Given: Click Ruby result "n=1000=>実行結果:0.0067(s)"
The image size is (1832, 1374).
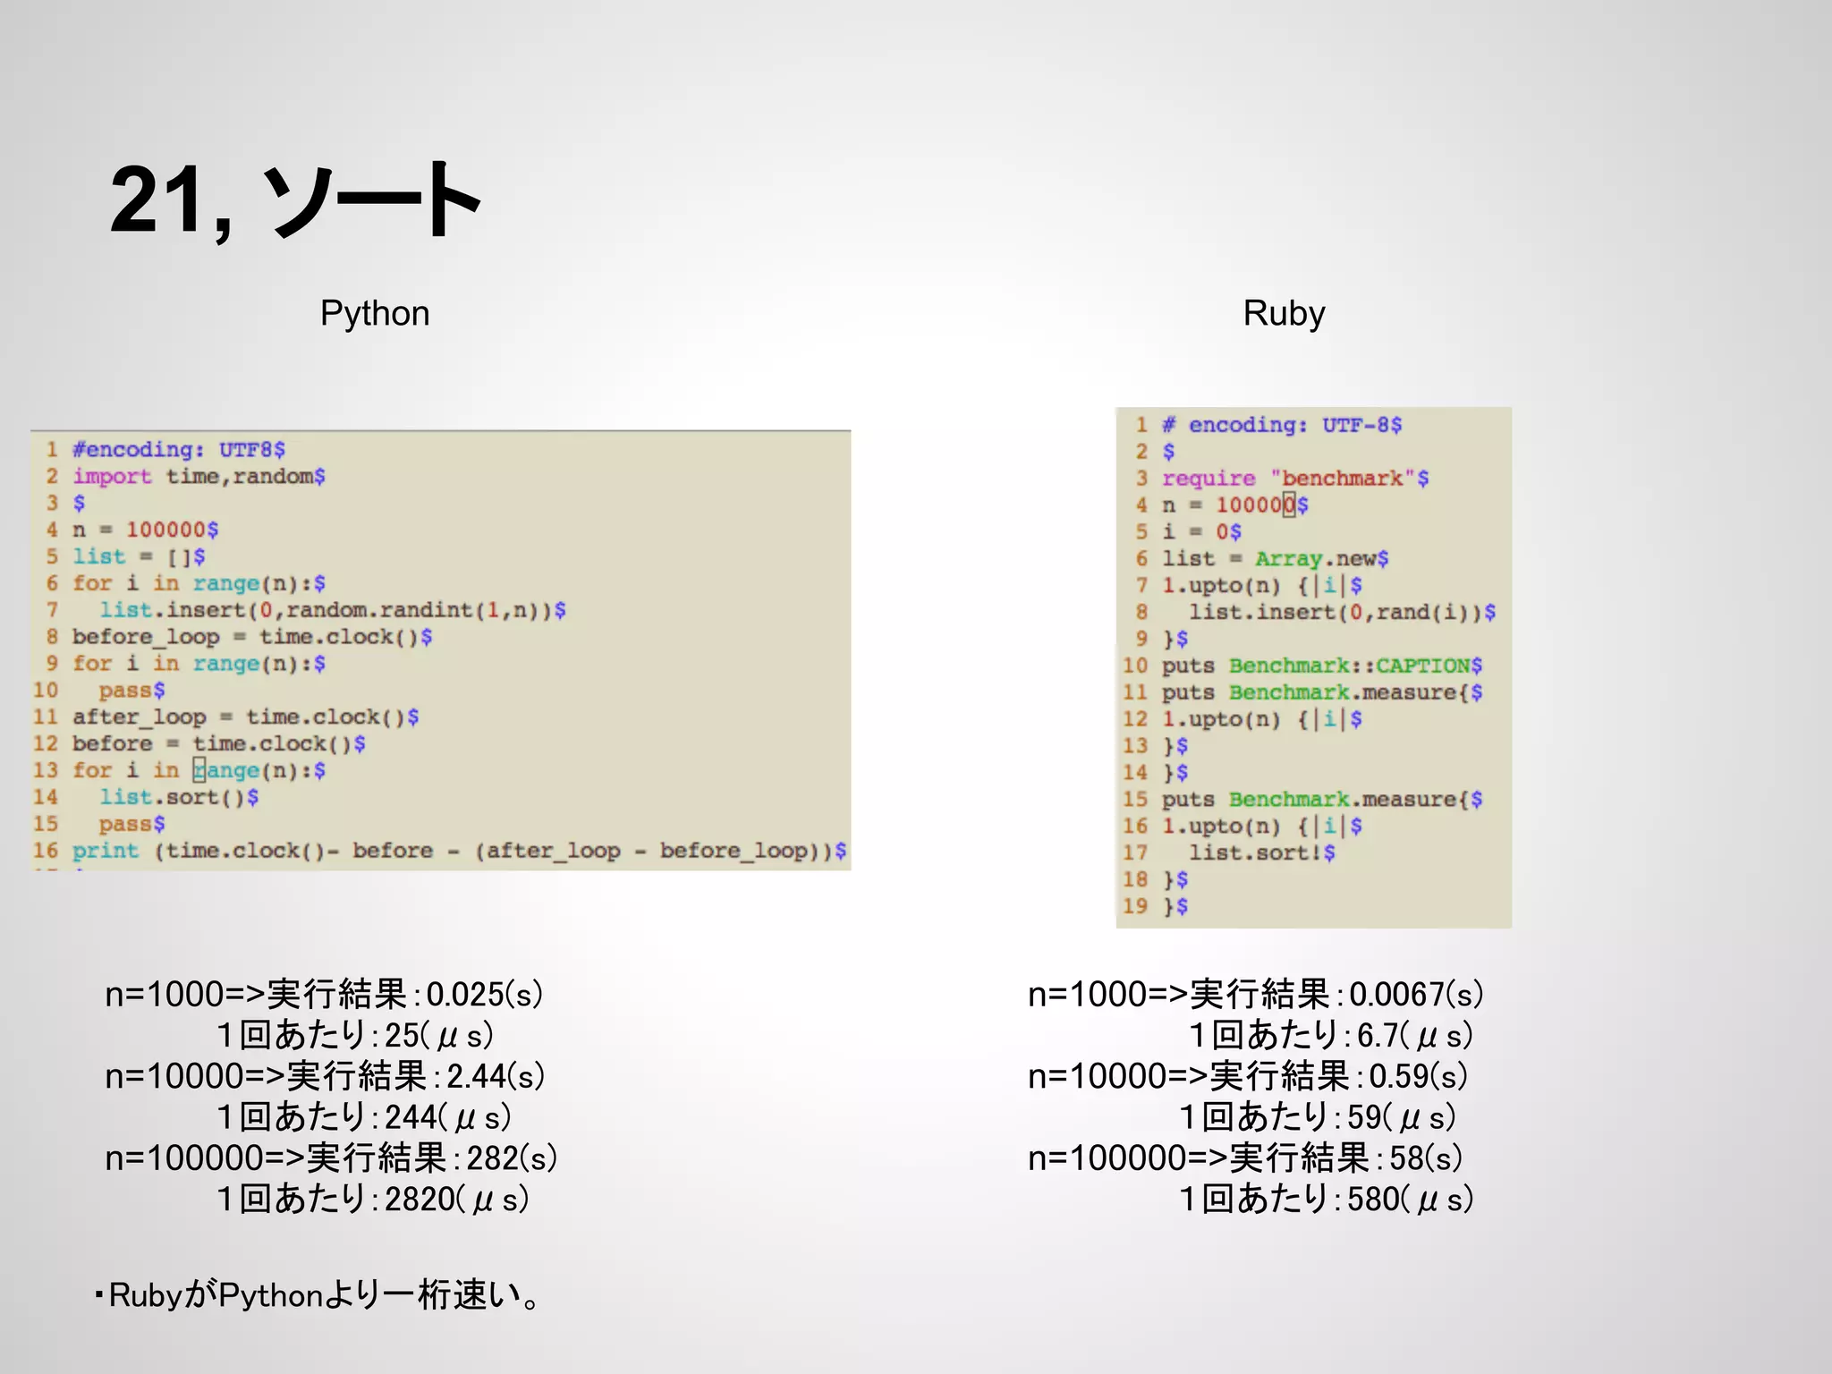Looking at the screenshot, I should click(1256, 995).
